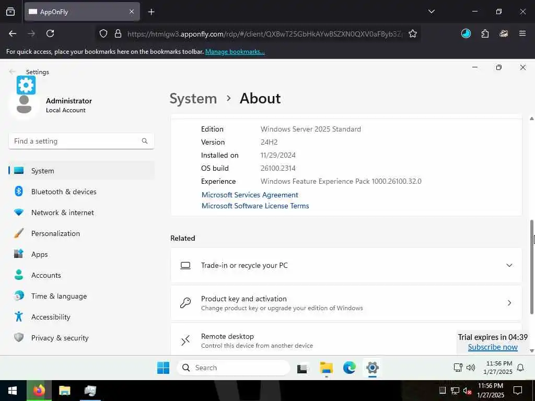The image size is (535, 401).
Task: Close the AppOnFly browser tab
Action: tap(132, 11)
